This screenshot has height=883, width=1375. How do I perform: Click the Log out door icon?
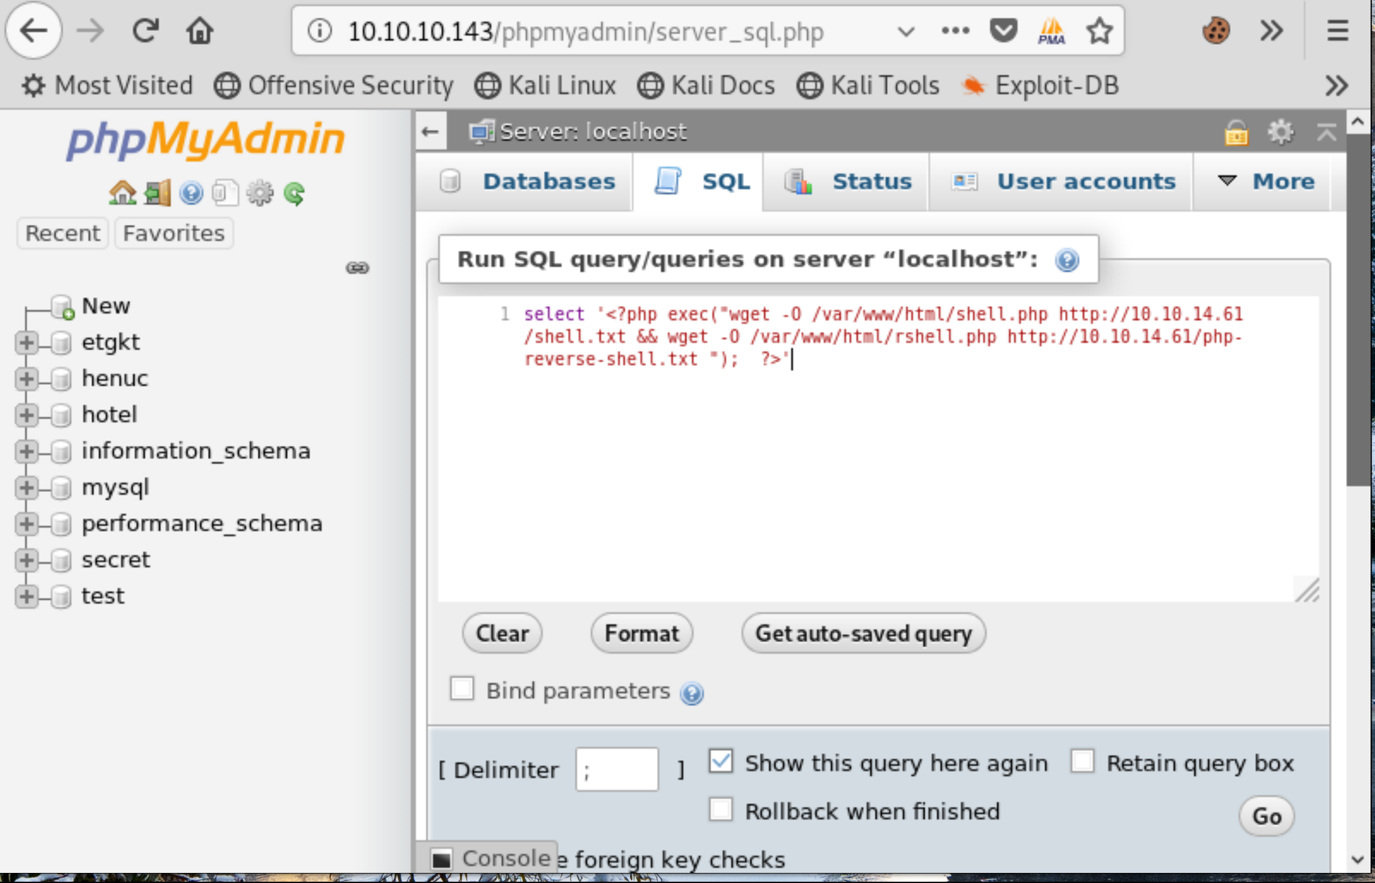tap(157, 193)
